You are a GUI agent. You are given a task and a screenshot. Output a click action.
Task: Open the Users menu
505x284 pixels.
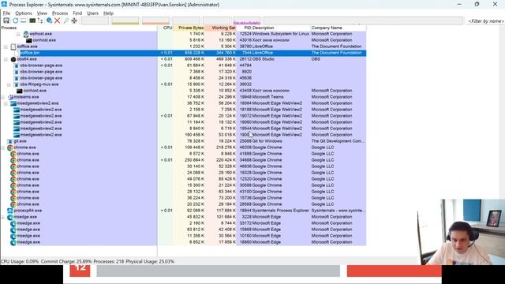(x=93, y=13)
